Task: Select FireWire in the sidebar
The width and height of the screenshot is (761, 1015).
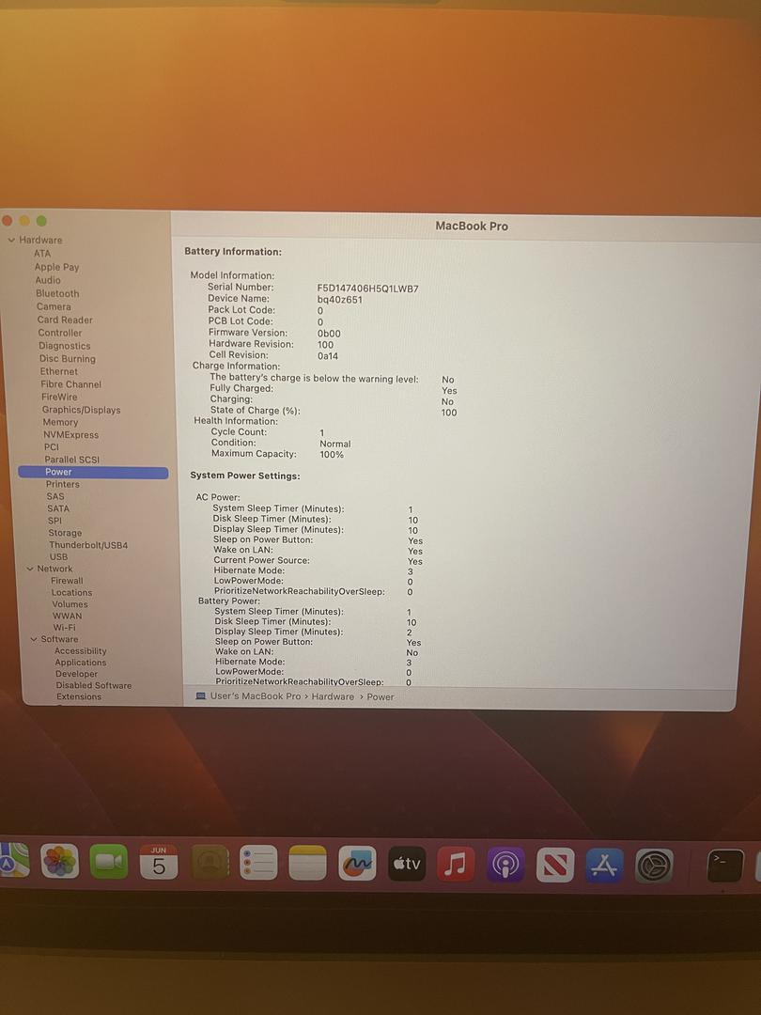Action: click(x=59, y=397)
